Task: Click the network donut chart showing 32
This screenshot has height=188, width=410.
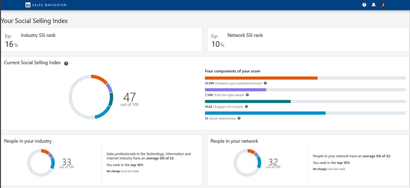Action: [247, 163]
